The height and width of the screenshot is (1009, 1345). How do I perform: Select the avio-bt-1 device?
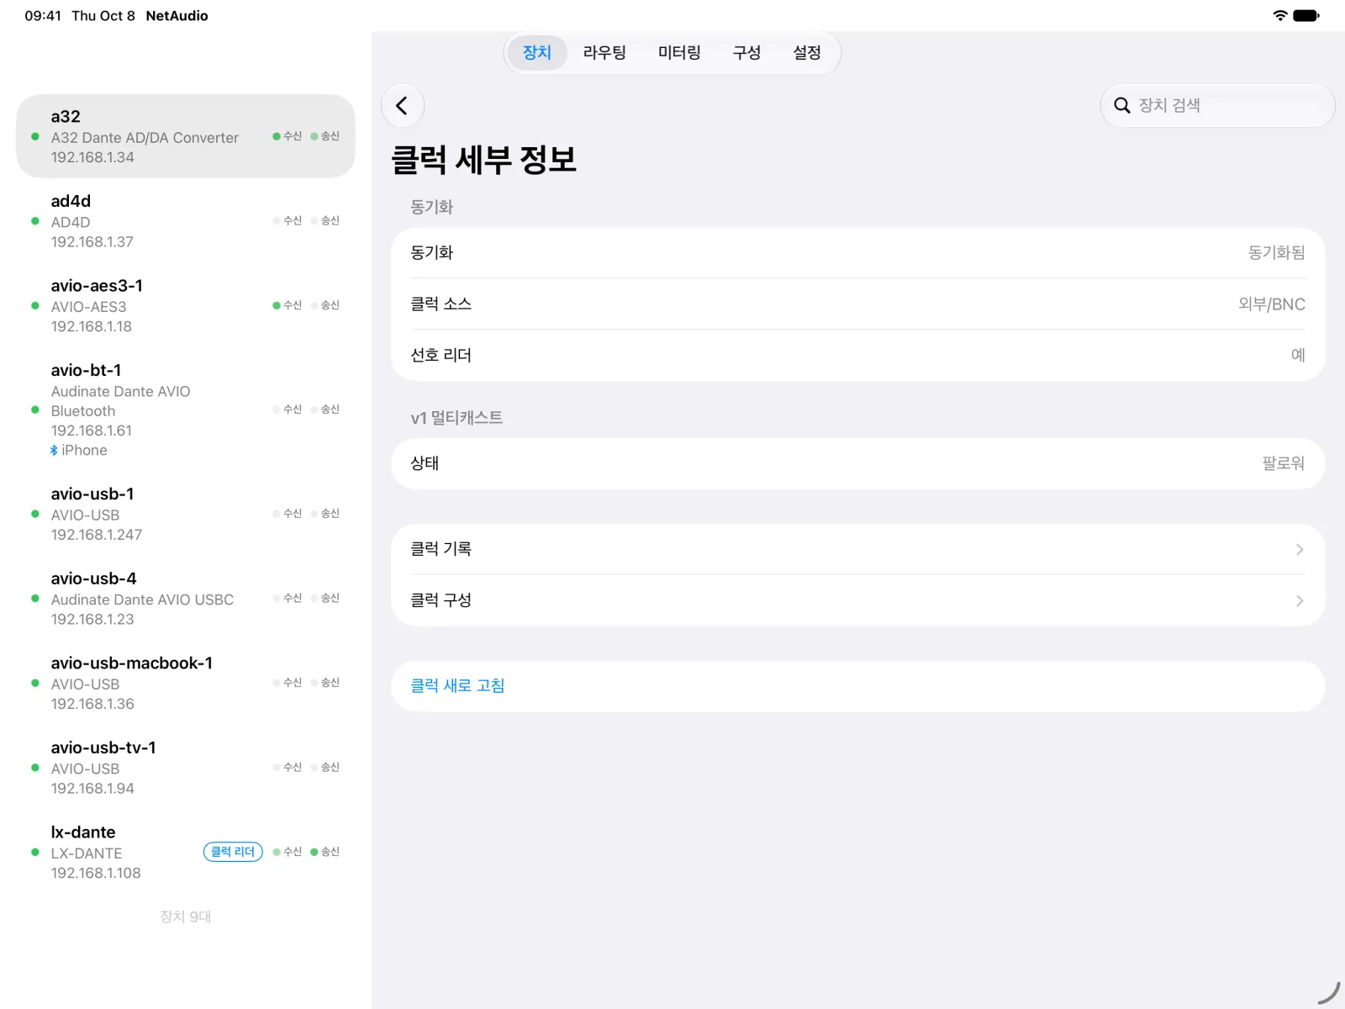coord(186,409)
